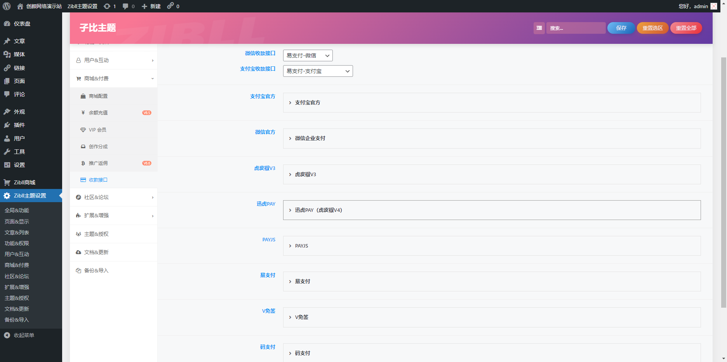Open the home icon for 创颜网络演示站
Screen dimensions: 727x362
coord(20,6)
